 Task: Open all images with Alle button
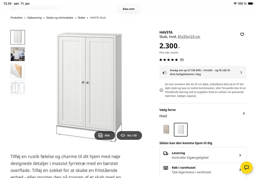coord(104,135)
